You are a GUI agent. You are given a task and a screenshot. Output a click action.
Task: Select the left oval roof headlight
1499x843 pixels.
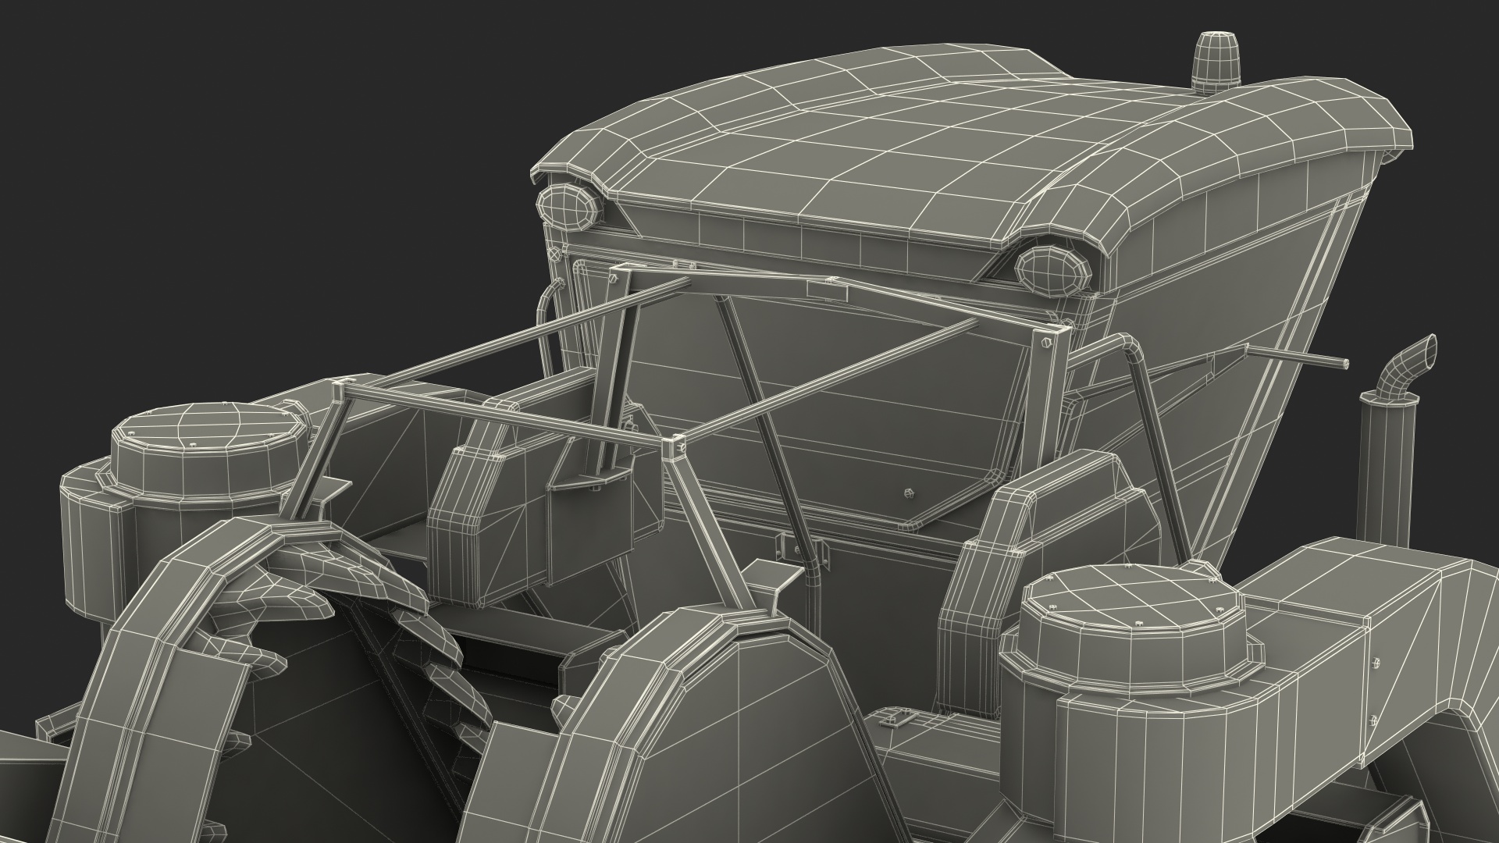(568, 208)
